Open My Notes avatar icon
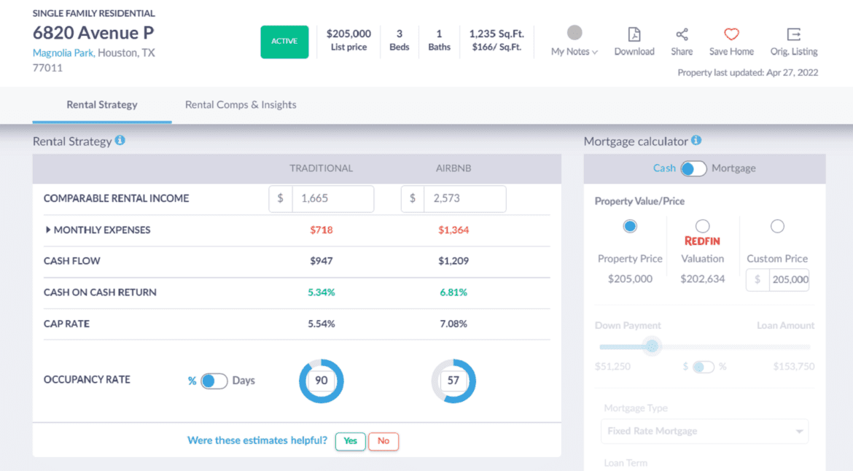The height and width of the screenshot is (471, 853). point(574,31)
